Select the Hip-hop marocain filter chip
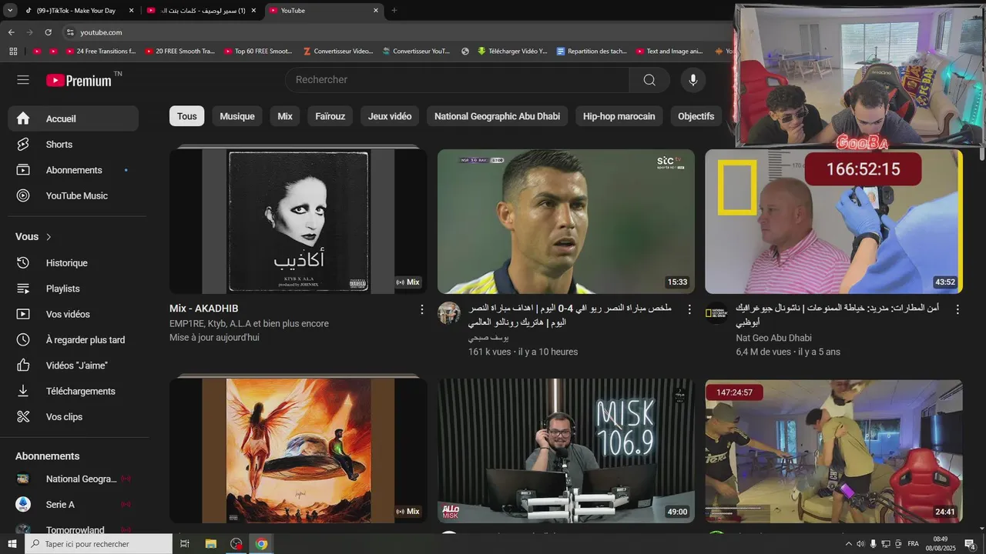The height and width of the screenshot is (554, 986). pos(619,116)
